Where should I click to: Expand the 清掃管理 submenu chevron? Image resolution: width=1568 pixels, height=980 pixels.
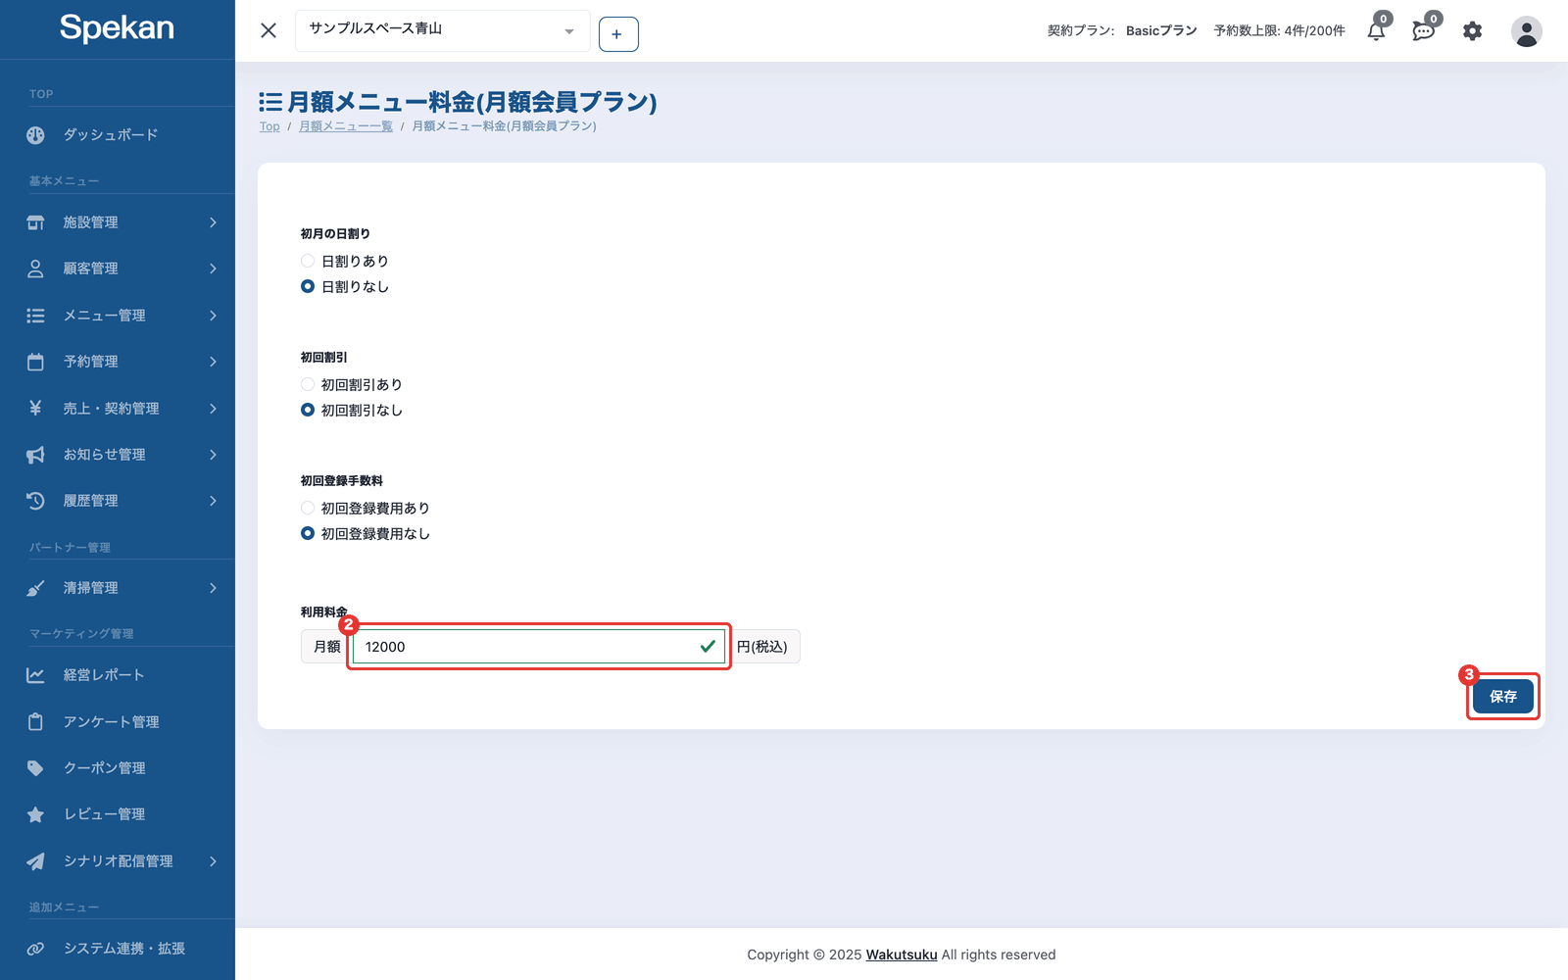click(x=213, y=588)
